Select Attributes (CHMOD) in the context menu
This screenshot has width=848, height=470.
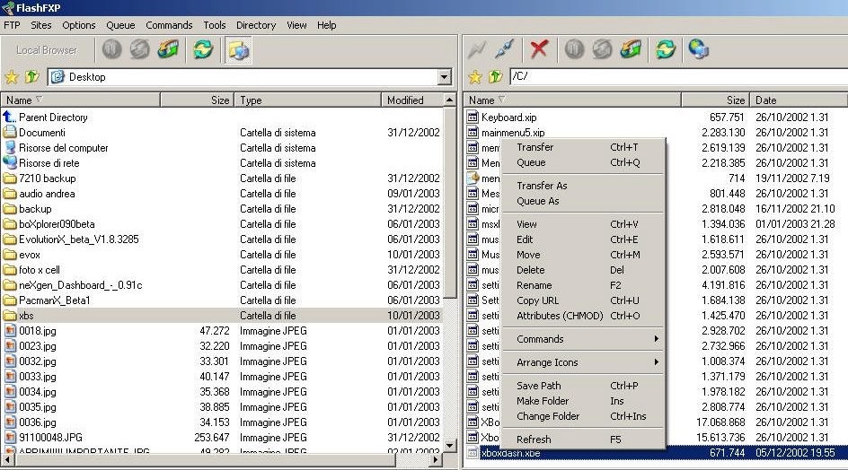click(560, 316)
